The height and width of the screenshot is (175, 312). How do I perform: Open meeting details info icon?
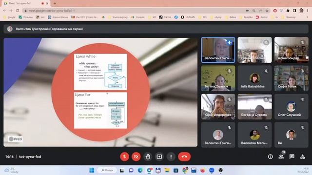[x=270, y=157]
